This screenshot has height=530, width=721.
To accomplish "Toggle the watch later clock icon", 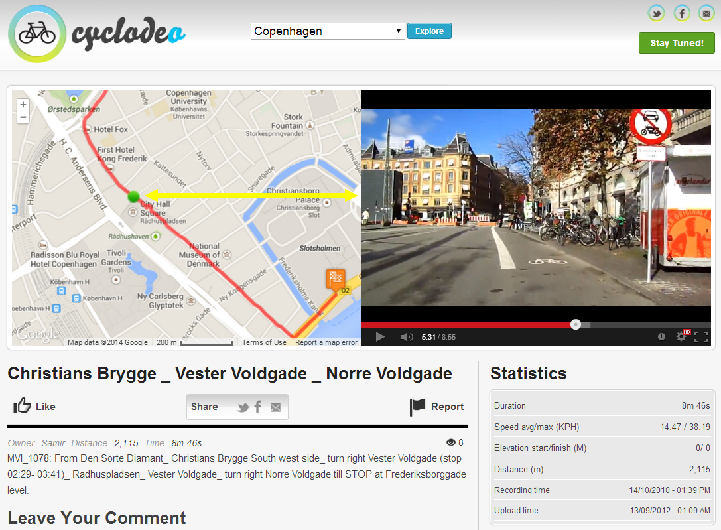I will (661, 337).
